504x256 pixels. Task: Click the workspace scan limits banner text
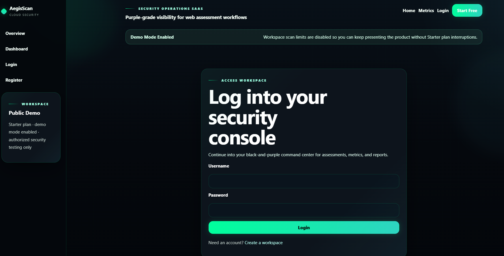pyautogui.click(x=370, y=37)
